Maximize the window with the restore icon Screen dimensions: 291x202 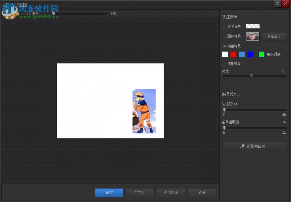coord(277,4)
